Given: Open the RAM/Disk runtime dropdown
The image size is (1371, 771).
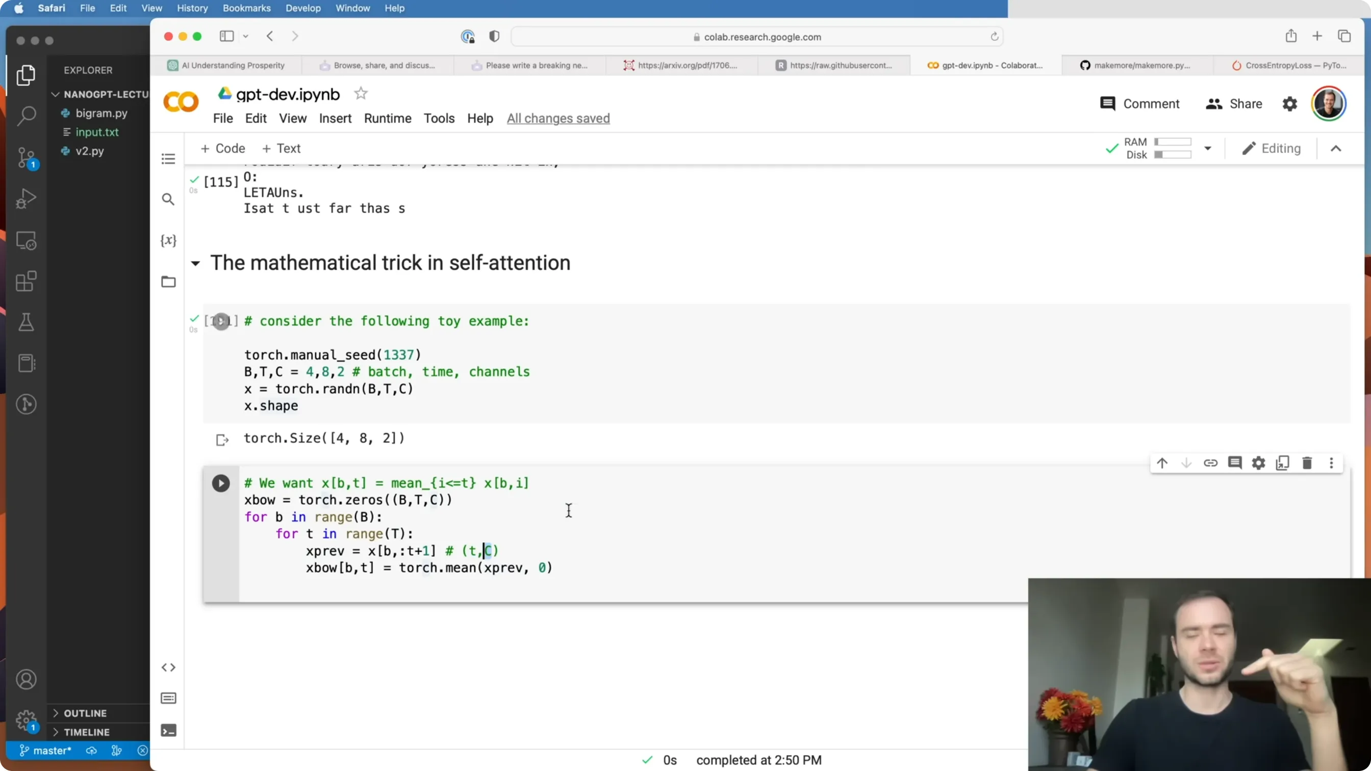Looking at the screenshot, I should click(1208, 148).
